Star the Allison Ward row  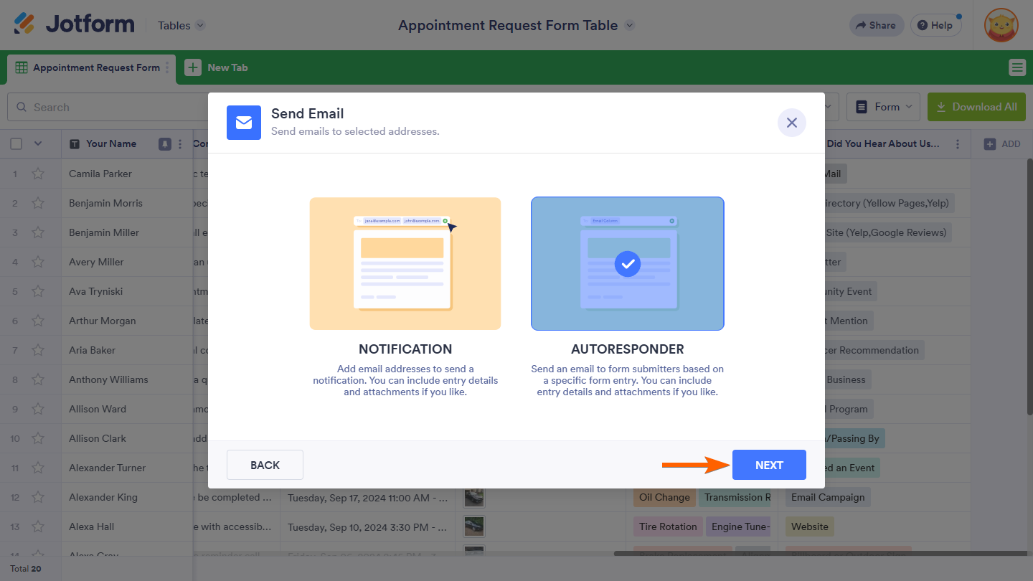pyautogui.click(x=38, y=409)
